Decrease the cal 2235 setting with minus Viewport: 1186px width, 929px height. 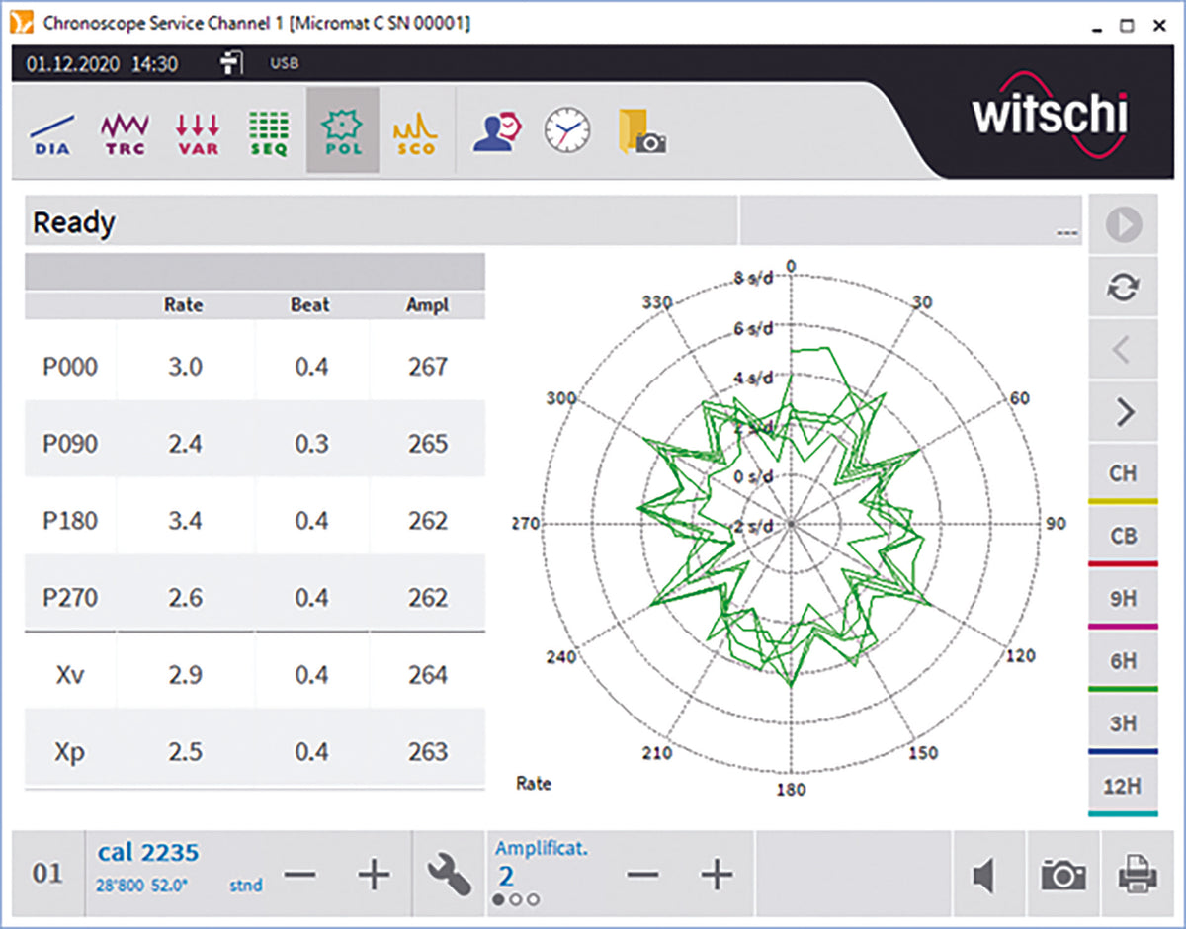[x=300, y=875]
